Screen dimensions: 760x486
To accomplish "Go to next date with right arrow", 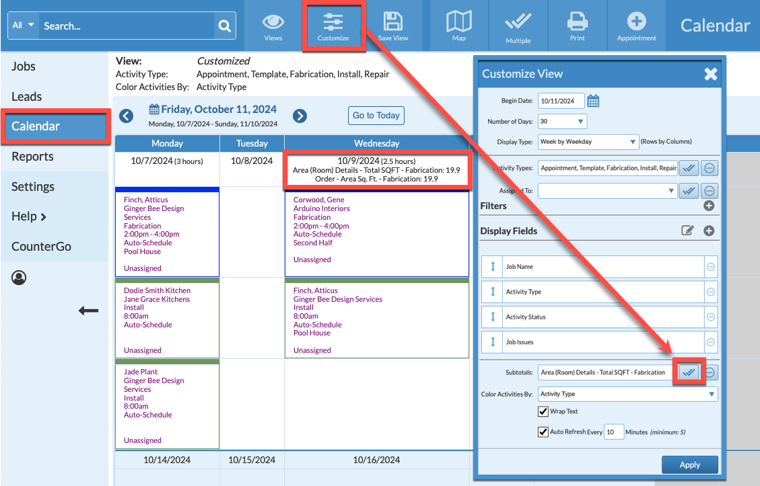I will (x=300, y=116).
